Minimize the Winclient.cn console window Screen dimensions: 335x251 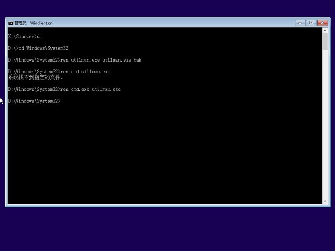300,23
